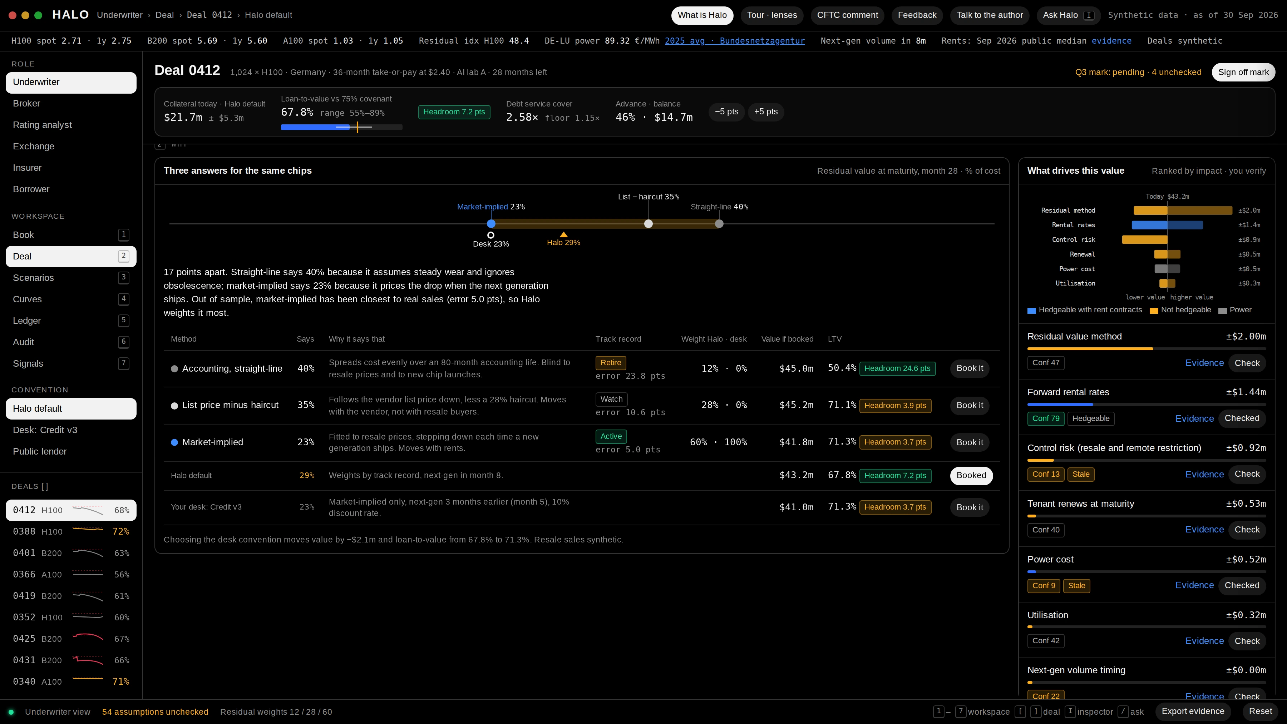Open the Curves workspace
This screenshot has height=724, width=1287.
click(x=71, y=299)
